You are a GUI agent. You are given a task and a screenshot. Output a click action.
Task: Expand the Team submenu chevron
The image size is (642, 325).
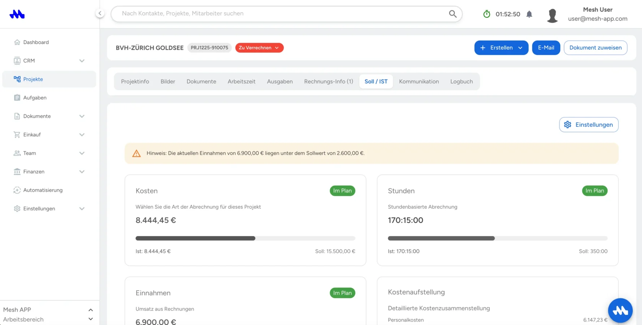pyautogui.click(x=82, y=153)
